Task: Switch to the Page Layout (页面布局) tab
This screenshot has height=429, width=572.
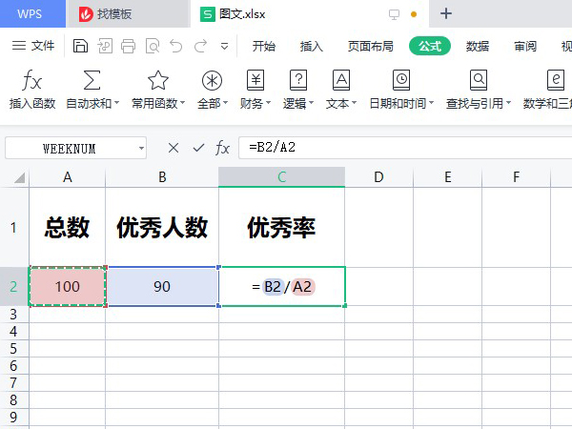Action: pyautogui.click(x=370, y=46)
